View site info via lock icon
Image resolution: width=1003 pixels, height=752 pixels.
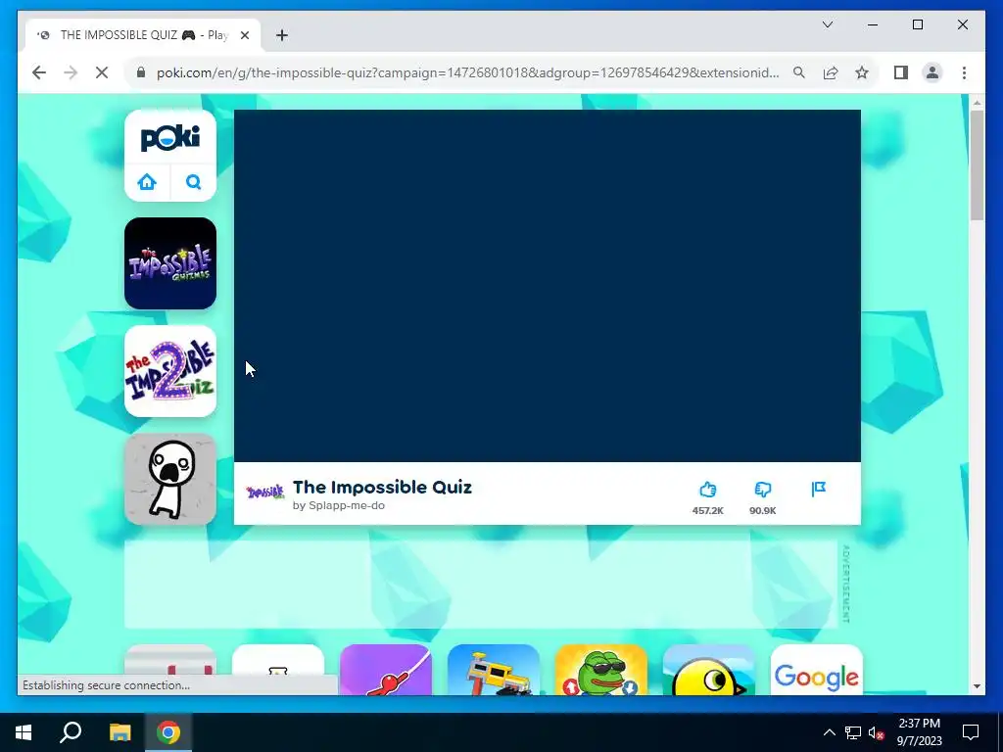click(141, 72)
